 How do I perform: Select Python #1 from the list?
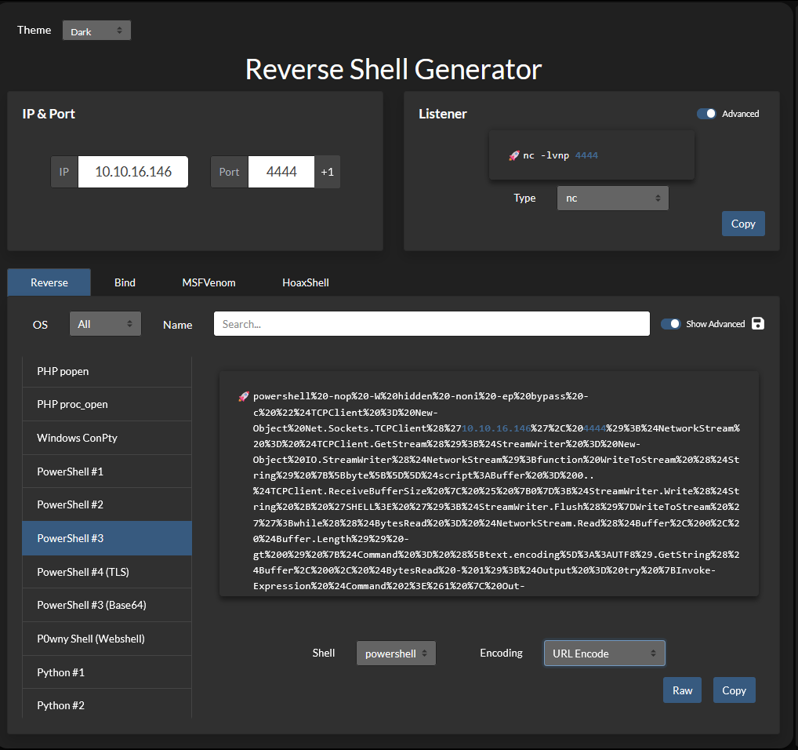[107, 672]
